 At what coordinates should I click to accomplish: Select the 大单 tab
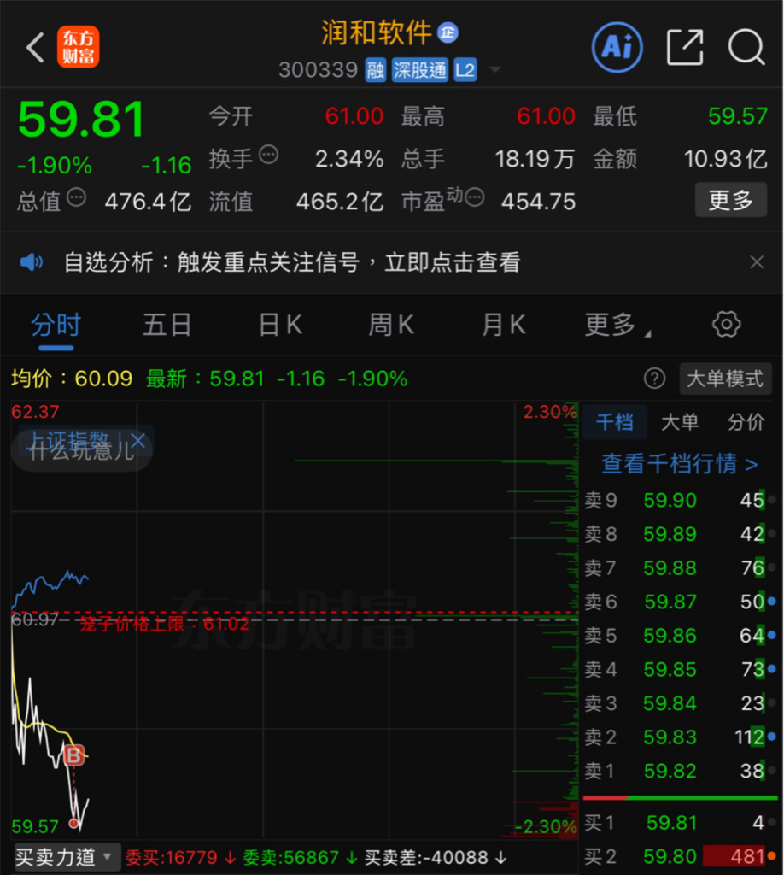[680, 422]
